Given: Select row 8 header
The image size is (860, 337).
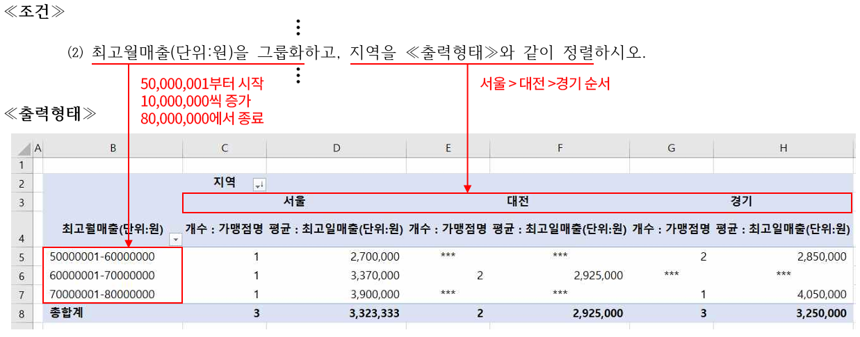Looking at the screenshot, I should tap(22, 313).
